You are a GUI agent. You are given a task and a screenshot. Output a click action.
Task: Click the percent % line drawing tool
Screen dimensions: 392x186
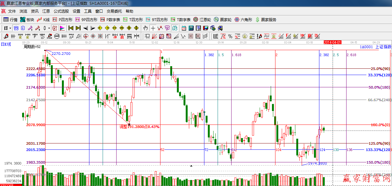[x=230, y=36]
